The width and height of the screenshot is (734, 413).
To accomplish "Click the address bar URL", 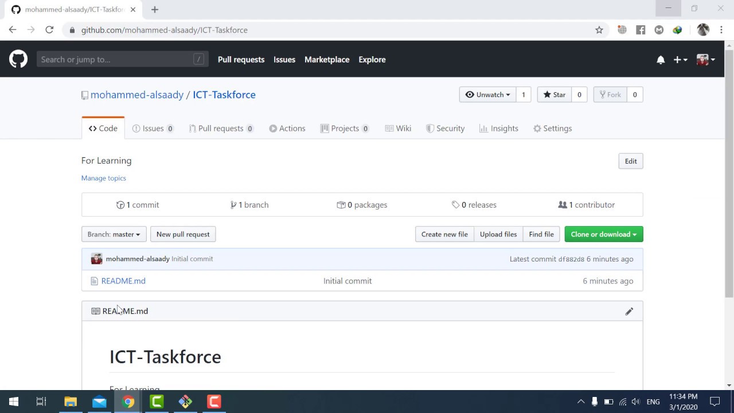I will click(x=165, y=30).
